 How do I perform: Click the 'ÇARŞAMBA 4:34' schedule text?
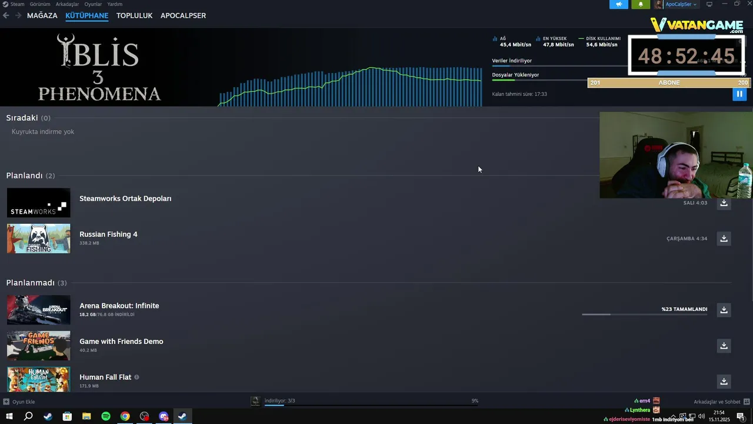(687, 238)
